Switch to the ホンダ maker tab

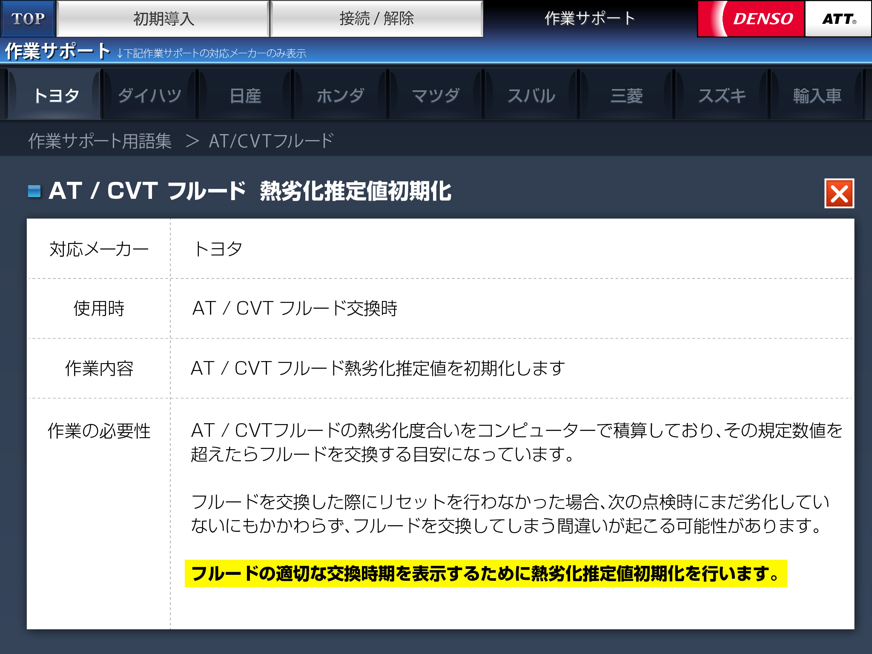(341, 95)
